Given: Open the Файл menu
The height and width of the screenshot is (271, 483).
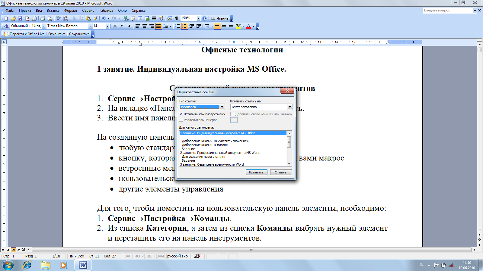Looking at the screenshot, I should [x=10, y=11].
